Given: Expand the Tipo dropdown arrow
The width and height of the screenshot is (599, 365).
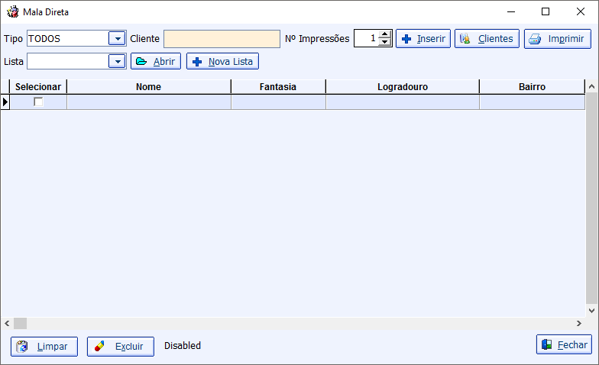Looking at the screenshot, I should pyautogui.click(x=118, y=38).
